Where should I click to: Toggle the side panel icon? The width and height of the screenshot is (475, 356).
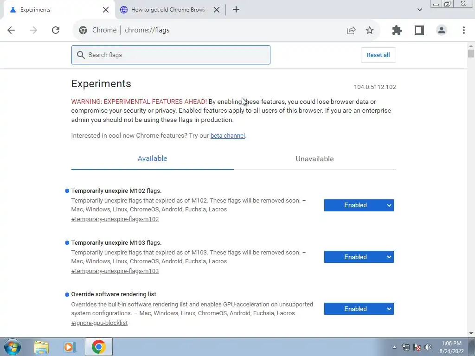click(419, 30)
